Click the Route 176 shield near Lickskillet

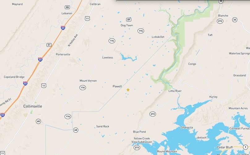tap(141, 31)
